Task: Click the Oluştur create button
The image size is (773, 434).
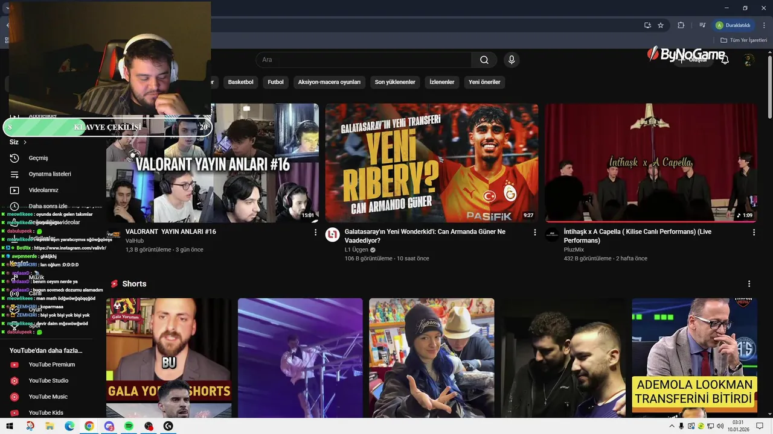Action: [693, 60]
